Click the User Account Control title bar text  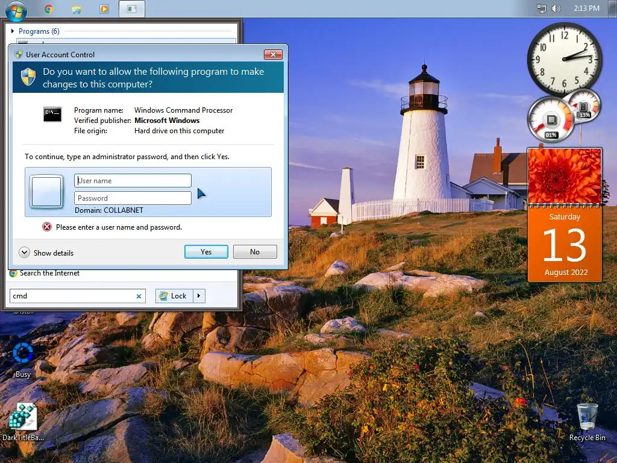point(60,55)
